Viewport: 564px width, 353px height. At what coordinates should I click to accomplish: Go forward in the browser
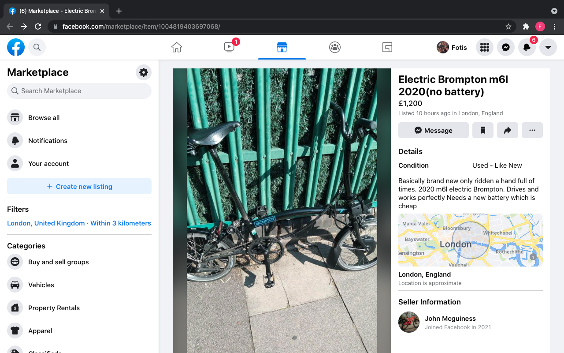[x=24, y=26]
